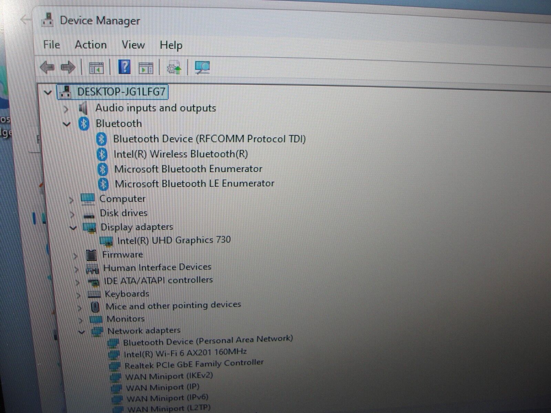Click the Device Manager title bar icon
The image size is (551, 413).
coord(48,20)
